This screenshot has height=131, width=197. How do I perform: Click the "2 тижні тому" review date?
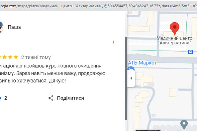36,58
